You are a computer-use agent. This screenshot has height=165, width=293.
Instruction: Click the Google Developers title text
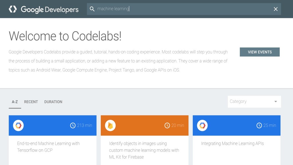tap(50, 9)
